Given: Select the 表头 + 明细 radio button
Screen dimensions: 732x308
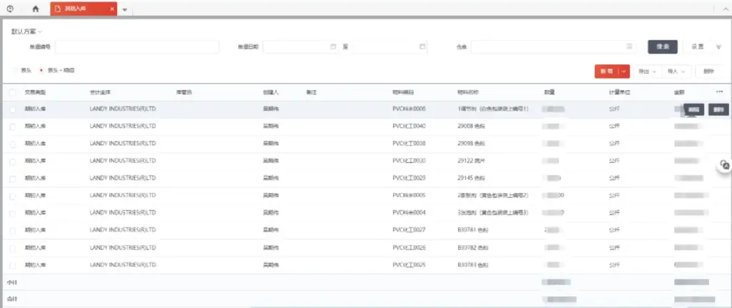Looking at the screenshot, I should pyautogui.click(x=41, y=71).
